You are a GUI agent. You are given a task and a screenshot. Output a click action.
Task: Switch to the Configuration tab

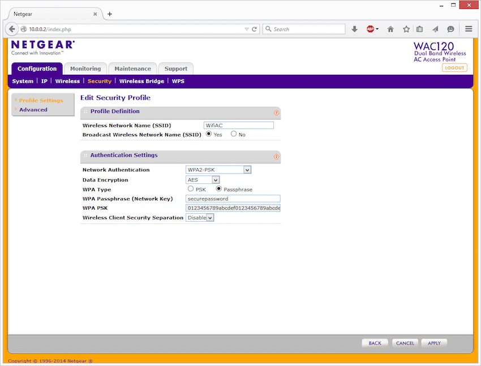37,68
